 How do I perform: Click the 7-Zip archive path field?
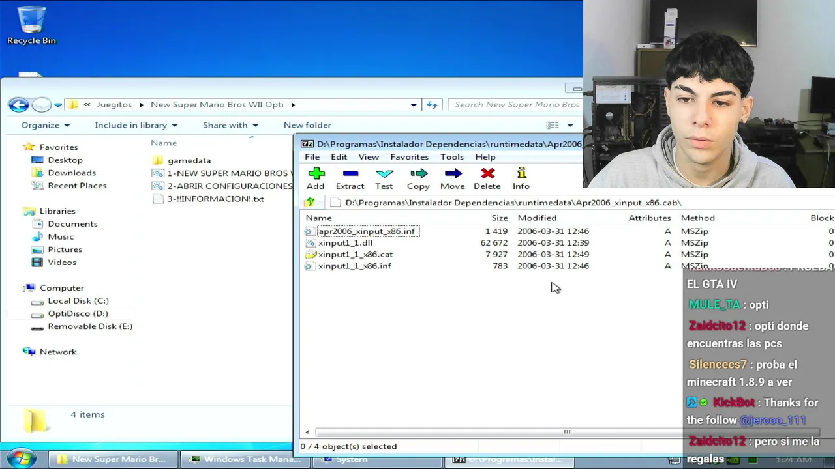click(579, 203)
